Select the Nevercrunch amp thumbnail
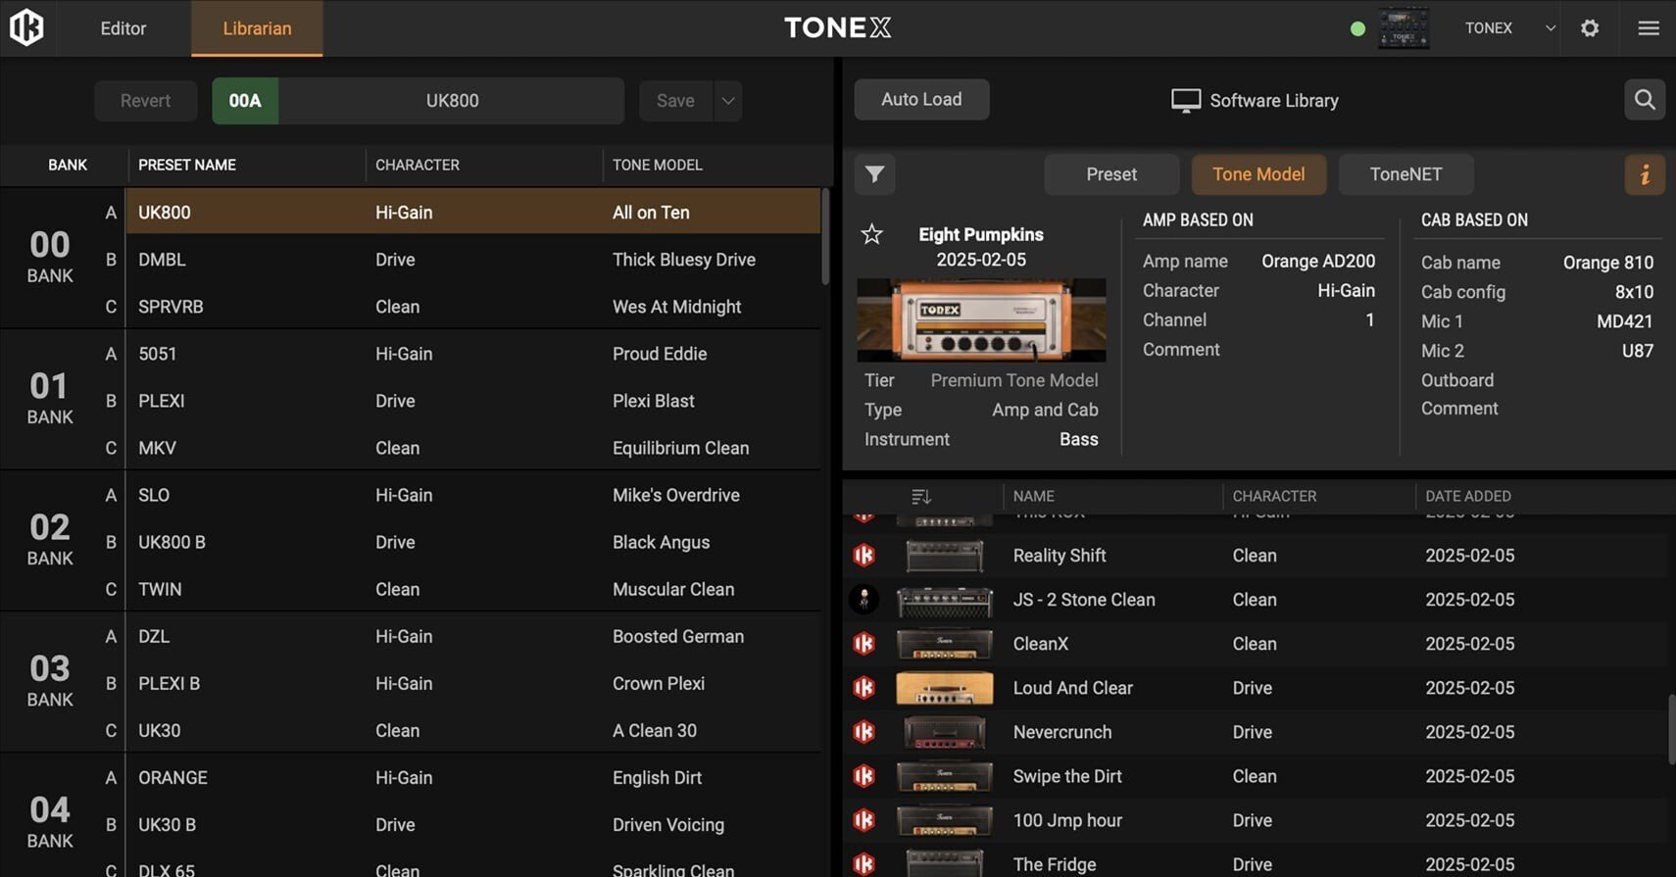The height and width of the screenshot is (877, 1676). coord(944,732)
